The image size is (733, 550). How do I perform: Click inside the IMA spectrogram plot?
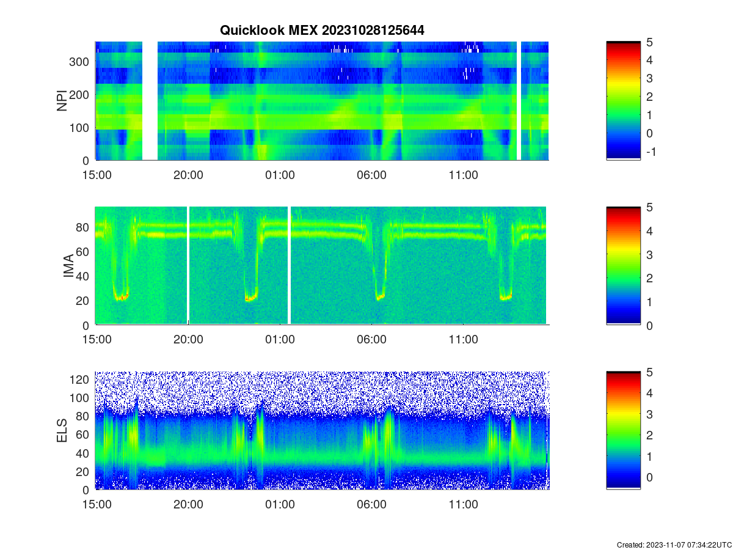coord(322,266)
